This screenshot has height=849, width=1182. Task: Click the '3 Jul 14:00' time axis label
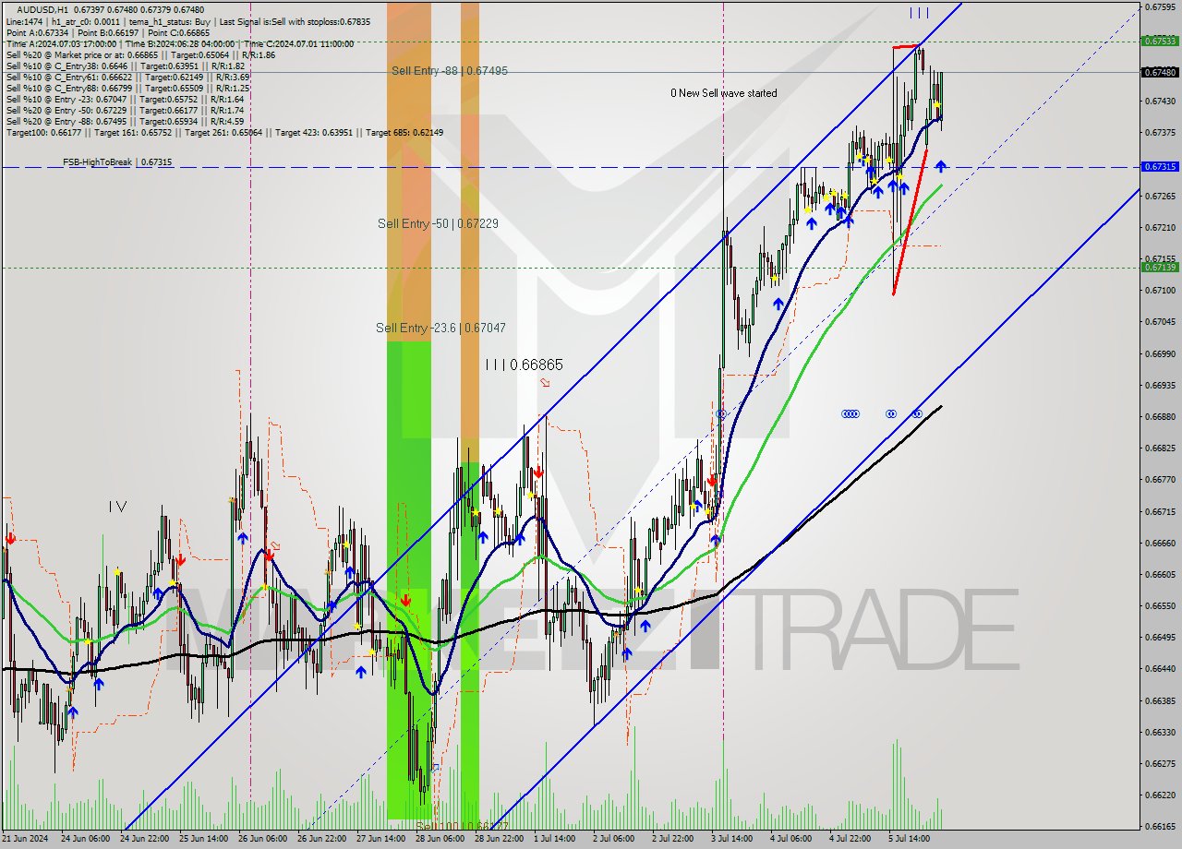(x=733, y=839)
